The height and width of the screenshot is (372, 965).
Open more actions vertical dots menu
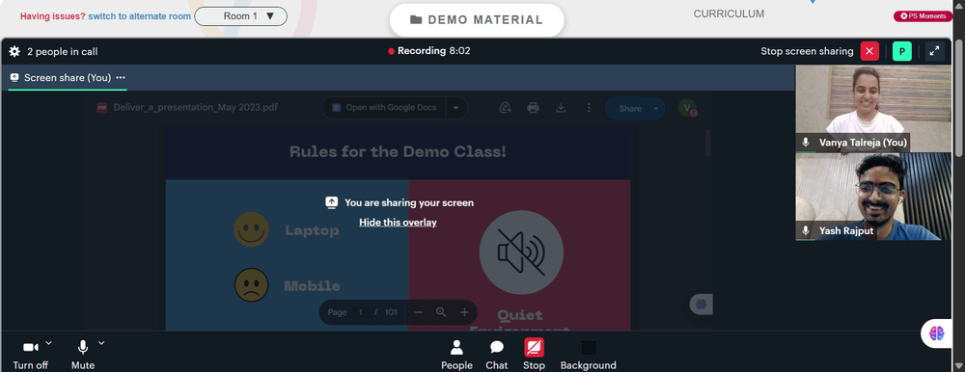coord(589,108)
